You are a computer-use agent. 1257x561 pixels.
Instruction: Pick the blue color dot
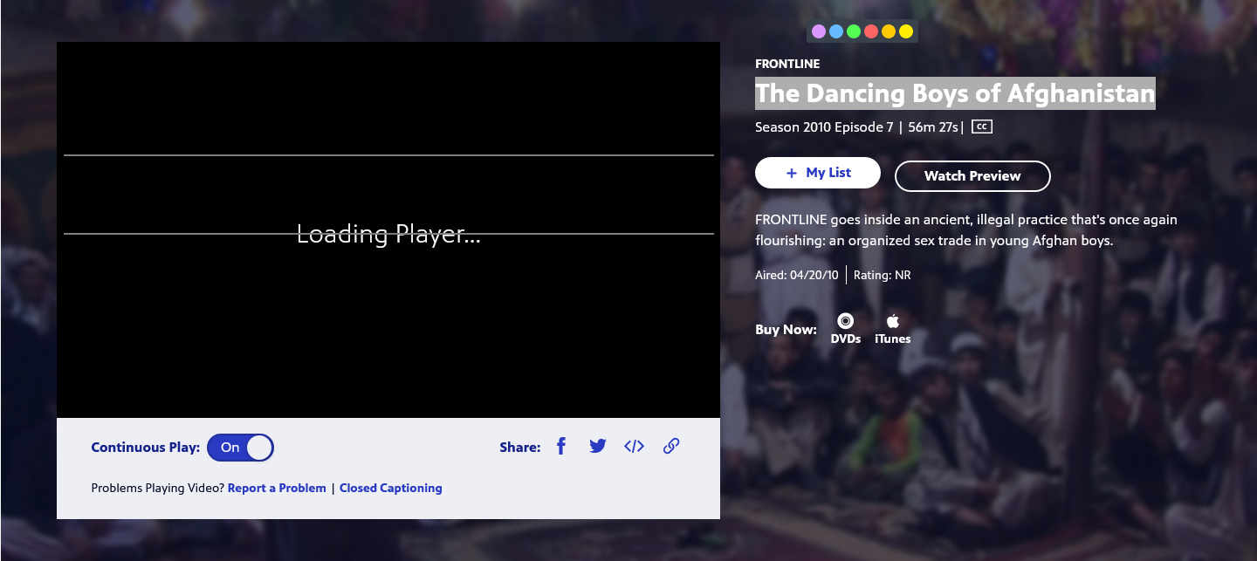(x=836, y=31)
